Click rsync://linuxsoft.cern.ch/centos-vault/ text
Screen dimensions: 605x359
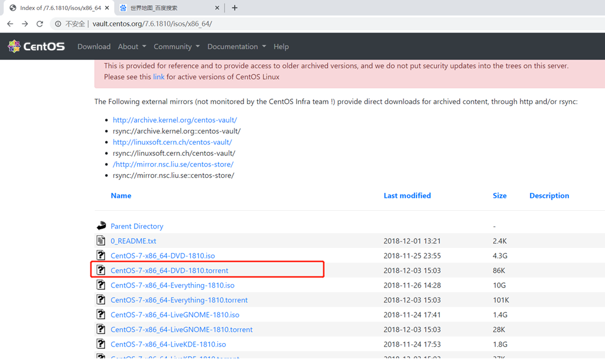pos(174,153)
